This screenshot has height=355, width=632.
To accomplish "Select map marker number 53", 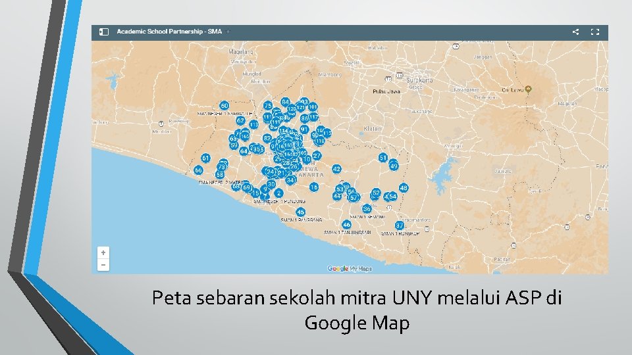I will pyautogui.click(x=340, y=189).
